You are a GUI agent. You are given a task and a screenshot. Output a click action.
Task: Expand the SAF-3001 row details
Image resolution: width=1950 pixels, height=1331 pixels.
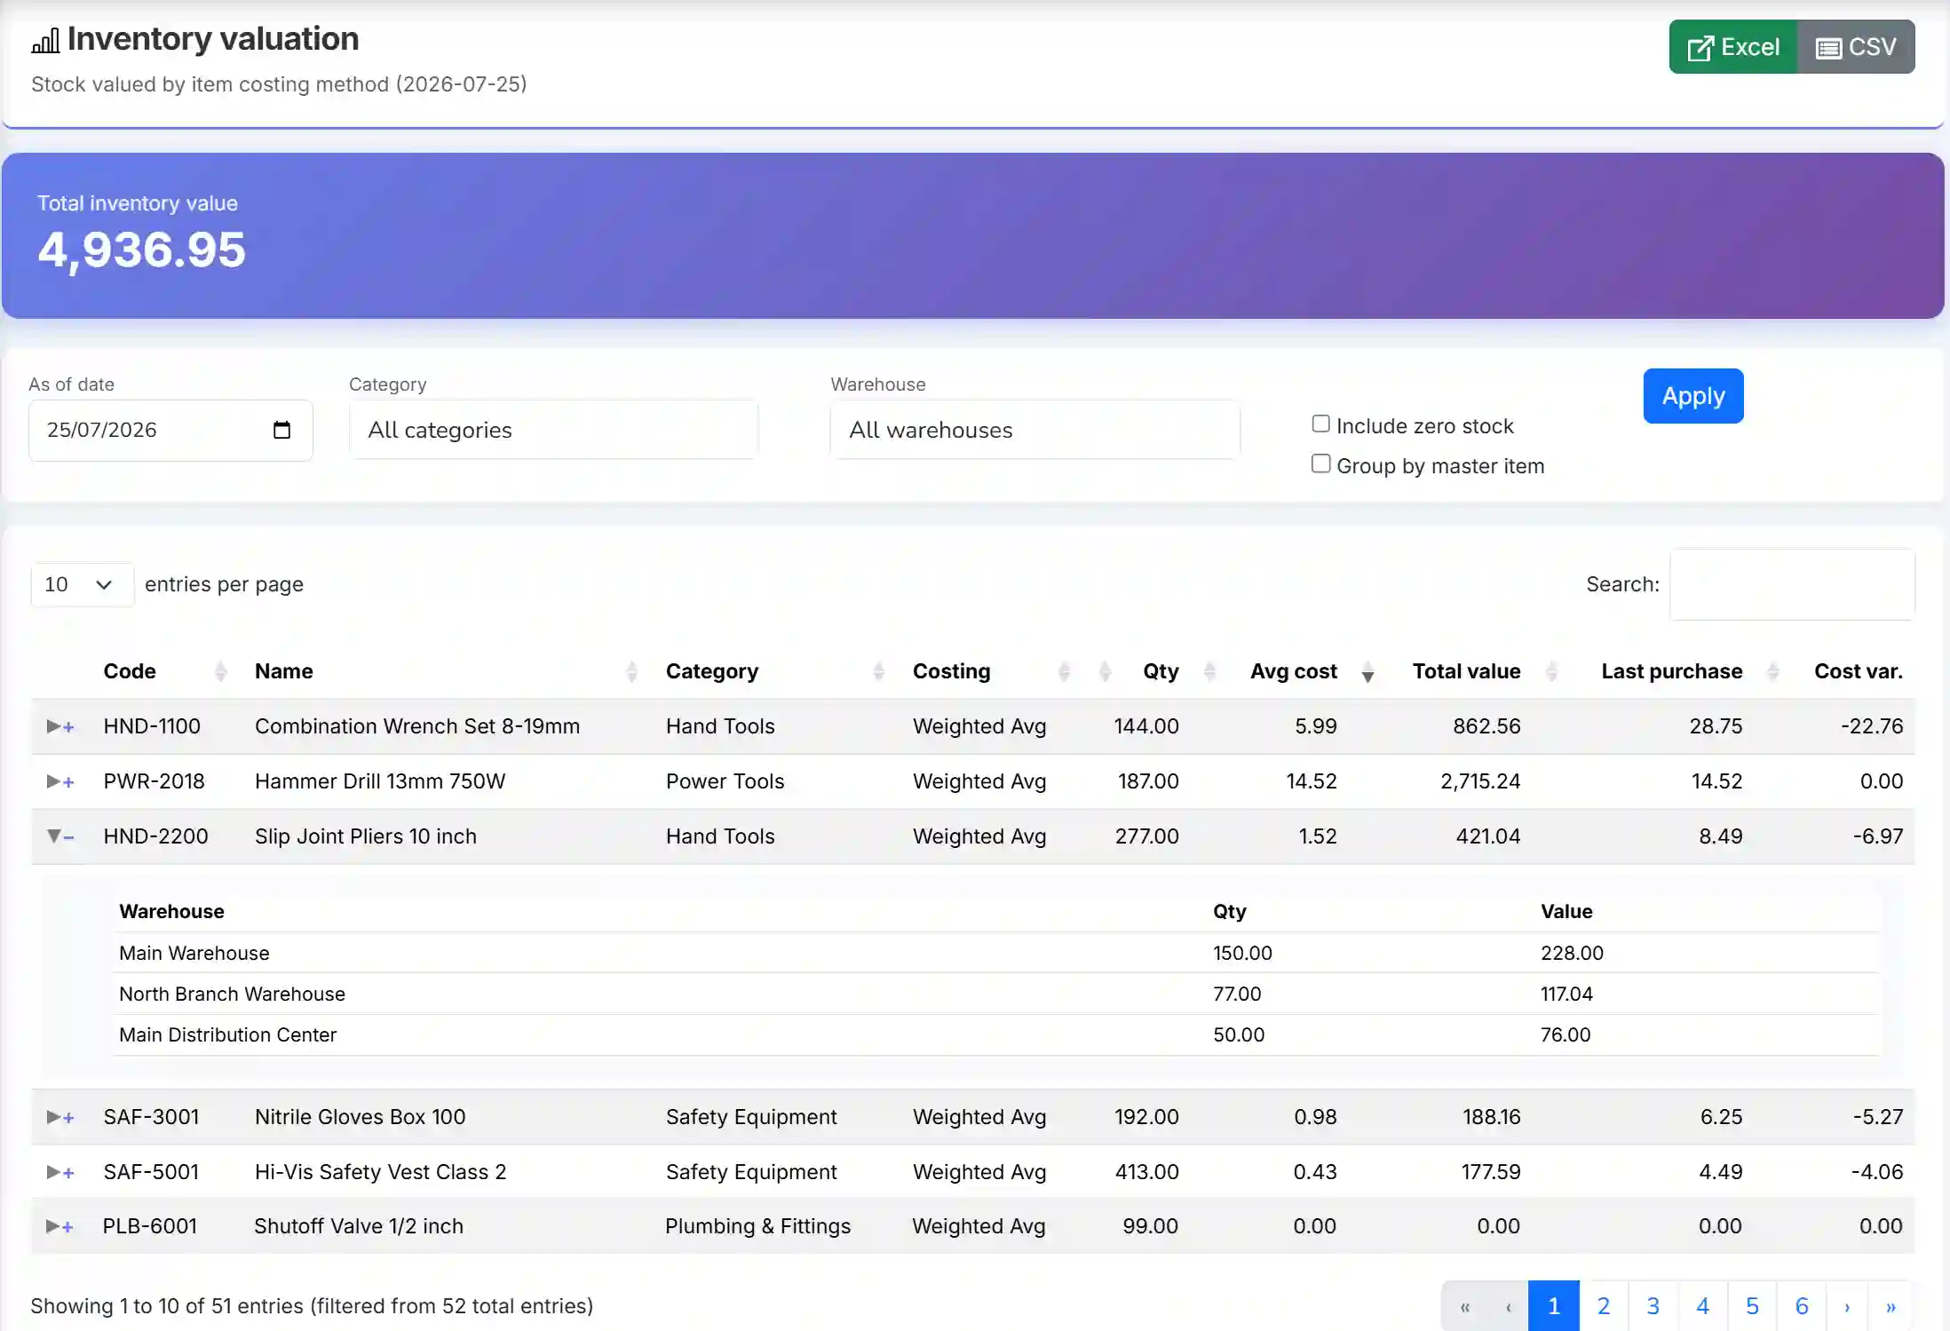pos(59,1117)
